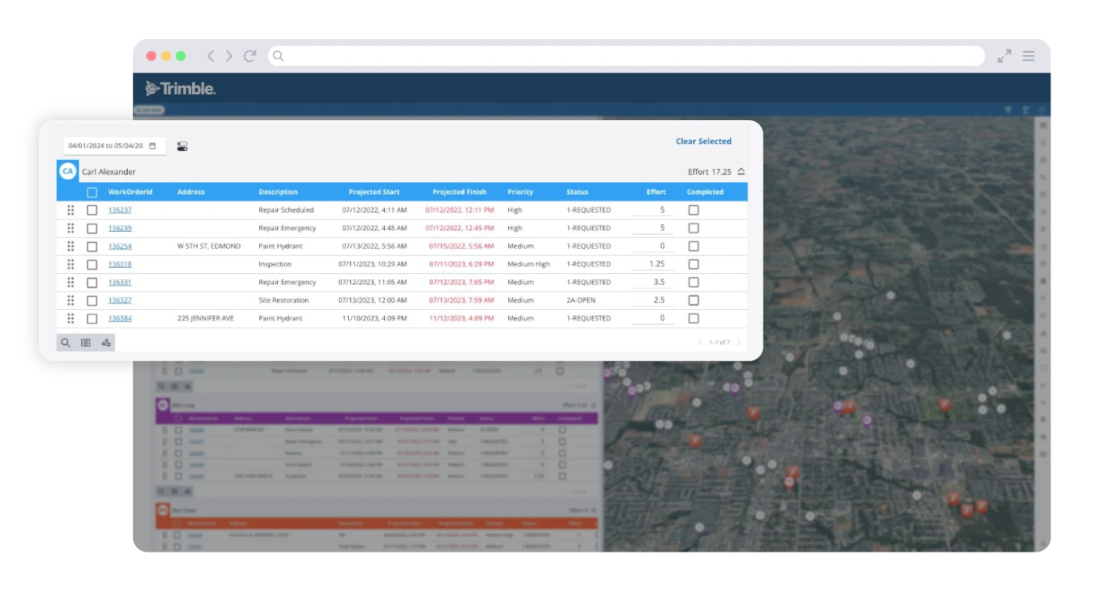Grab the drag handle for work order 136318
This screenshot has width=1111, height=590.
70,264
